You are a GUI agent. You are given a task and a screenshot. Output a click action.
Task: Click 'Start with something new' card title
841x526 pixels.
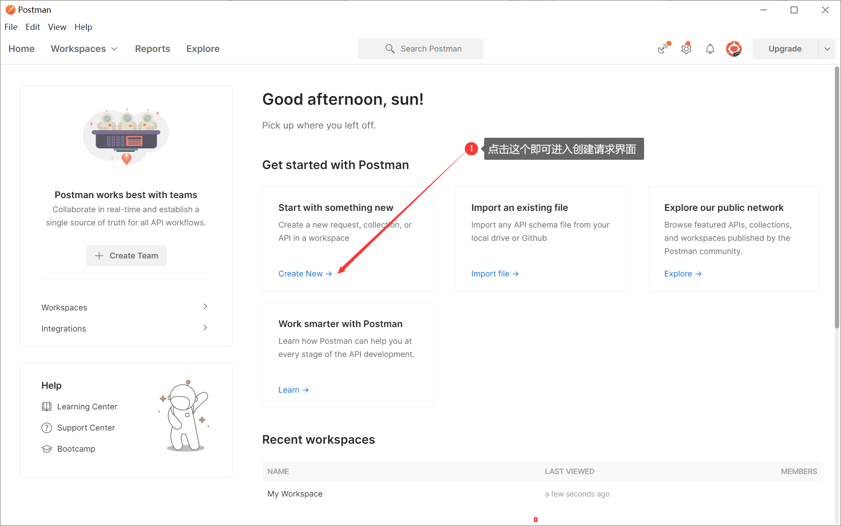tap(336, 208)
